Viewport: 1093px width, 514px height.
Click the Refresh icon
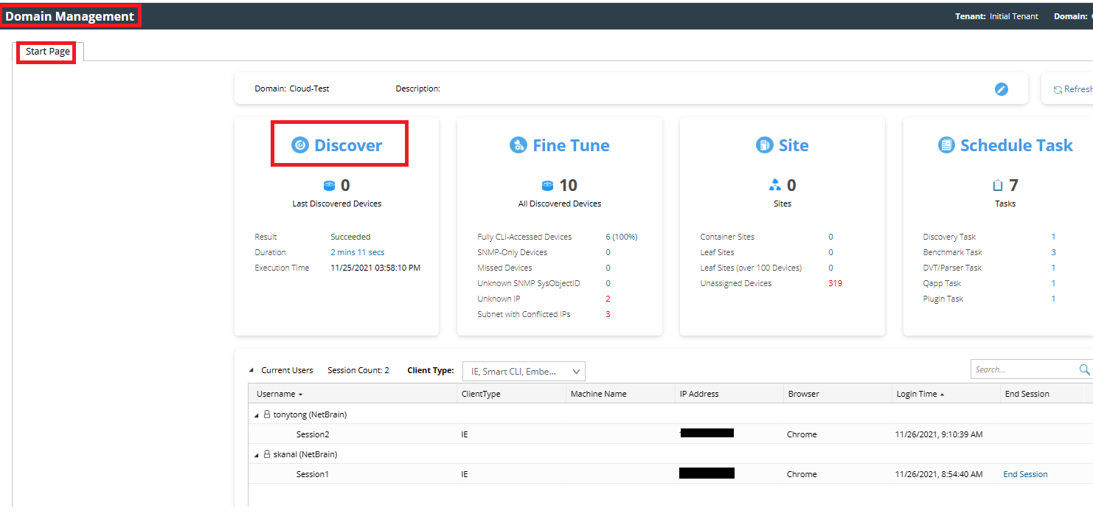(x=1058, y=89)
